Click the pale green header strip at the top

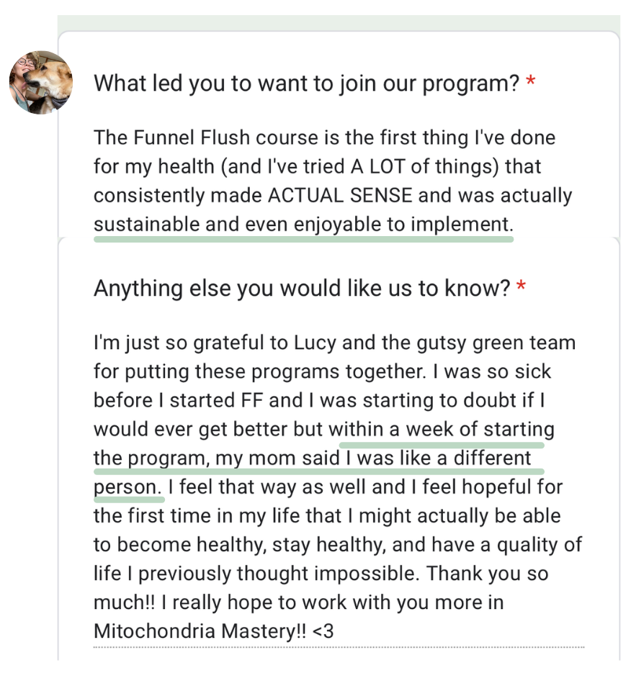pos(339,23)
